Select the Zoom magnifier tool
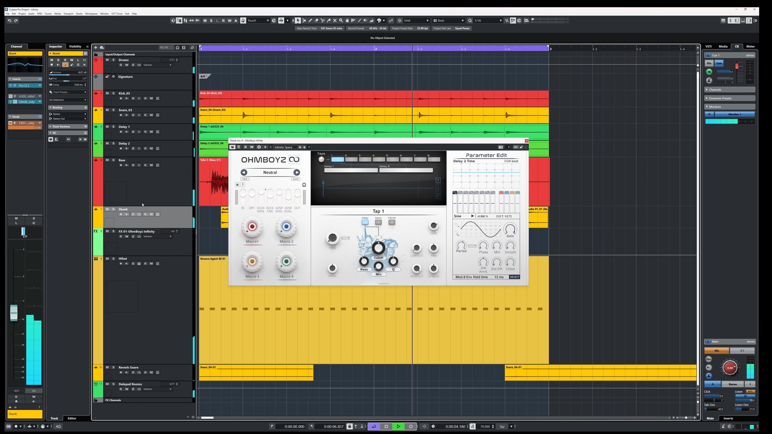Image resolution: width=772 pixels, height=434 pixels. pyautogui.click(x=341, y=20)
